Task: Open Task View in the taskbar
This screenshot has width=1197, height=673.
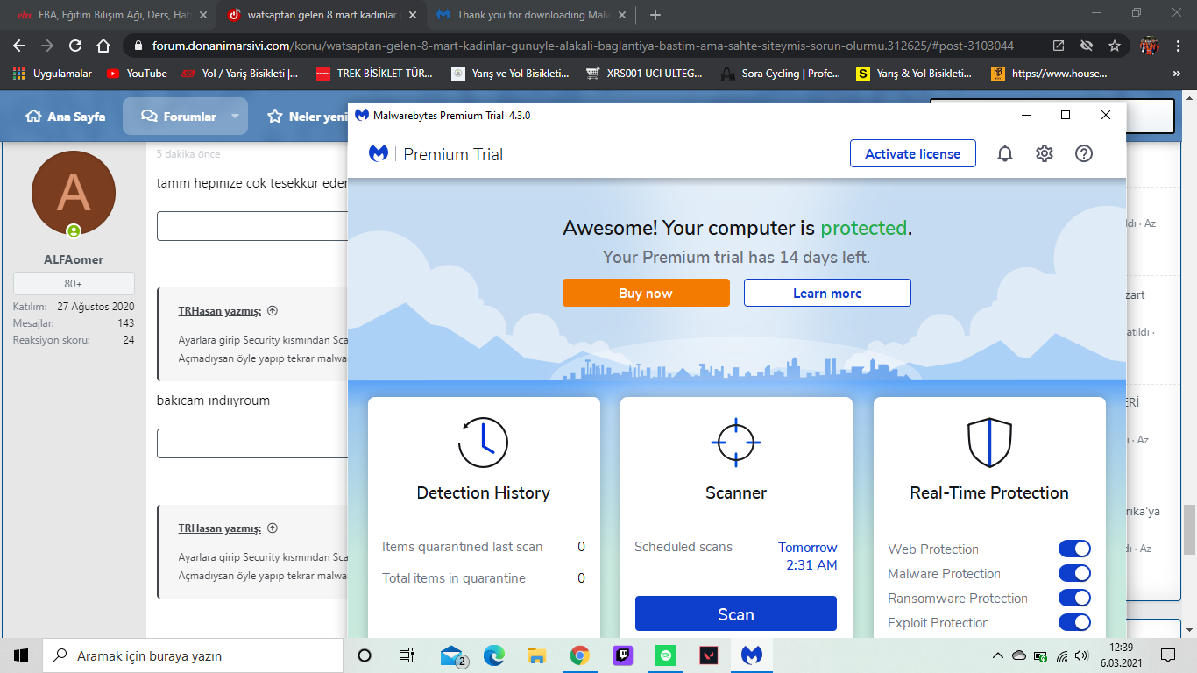Action: click(407, 655)
